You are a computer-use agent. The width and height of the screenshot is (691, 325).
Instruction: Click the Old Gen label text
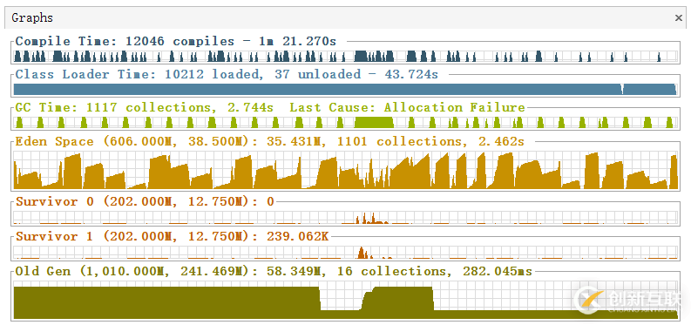pyautogui.click(x=274, y=271)
